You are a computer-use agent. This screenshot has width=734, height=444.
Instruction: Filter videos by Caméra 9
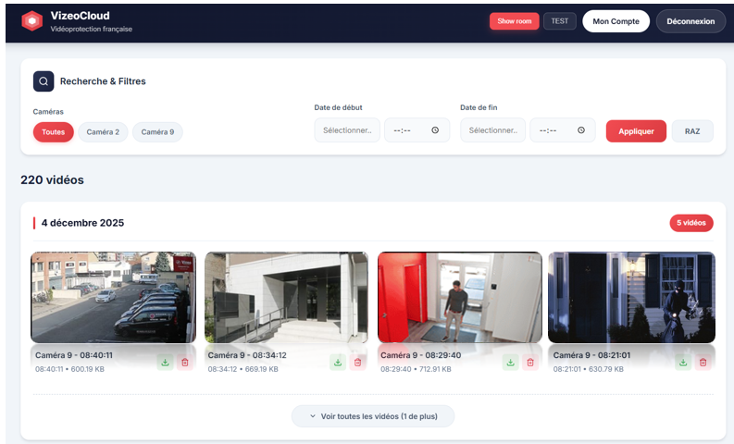(157, 132)
